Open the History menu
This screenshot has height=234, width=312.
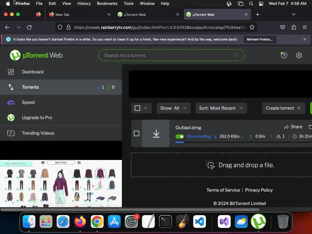point(84,3)
